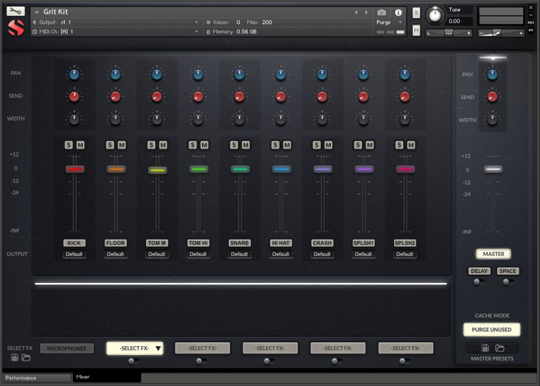
Task: Click the red S logo
Action: tap(16, 28)
